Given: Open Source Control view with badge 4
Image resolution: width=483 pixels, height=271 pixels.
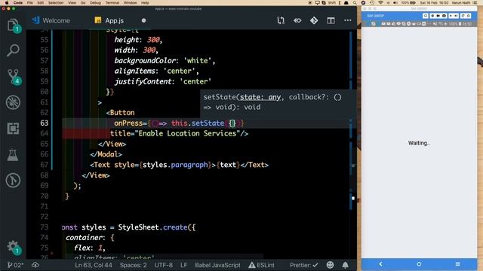Looking at the screenshot, I should point(13,76).
